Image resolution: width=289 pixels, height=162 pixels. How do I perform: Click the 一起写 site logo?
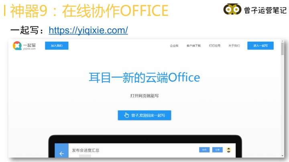tap(24, 46)
